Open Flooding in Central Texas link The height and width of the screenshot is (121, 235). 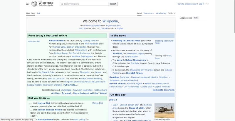coord(127,41)
